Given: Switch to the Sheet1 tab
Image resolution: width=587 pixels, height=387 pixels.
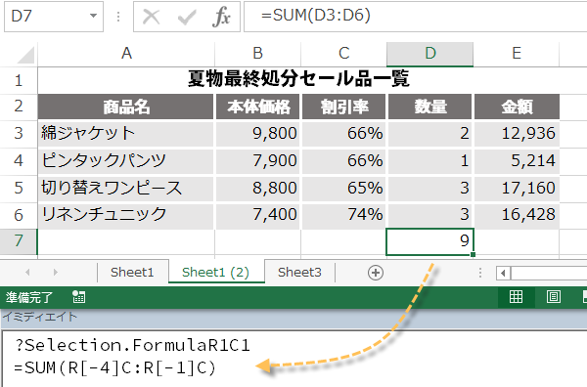Looking at the screenshot, I should coord(132,273).
